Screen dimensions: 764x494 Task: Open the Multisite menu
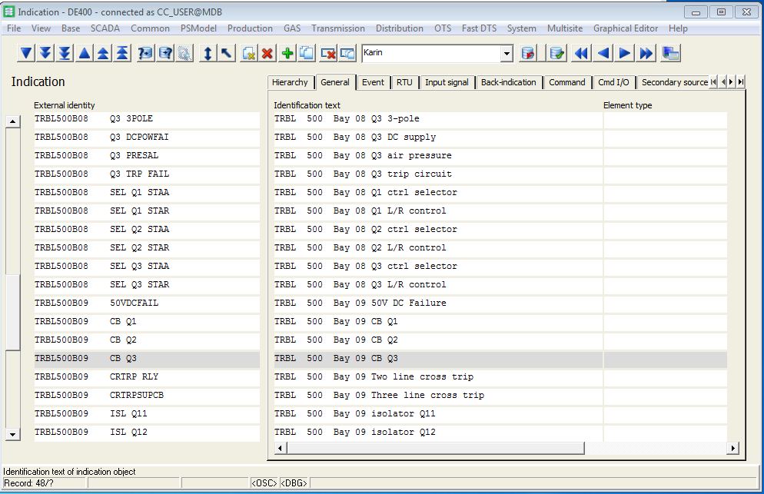click(x=565, y=28)
